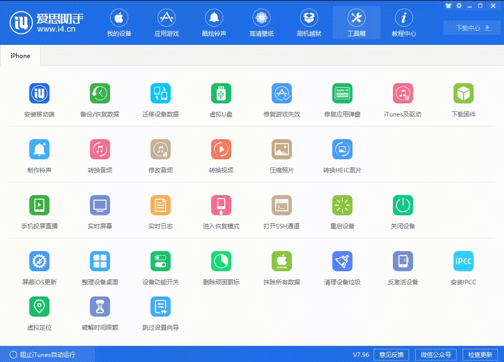Open the 制作铃声 ringtone maker

coord(39,155)
